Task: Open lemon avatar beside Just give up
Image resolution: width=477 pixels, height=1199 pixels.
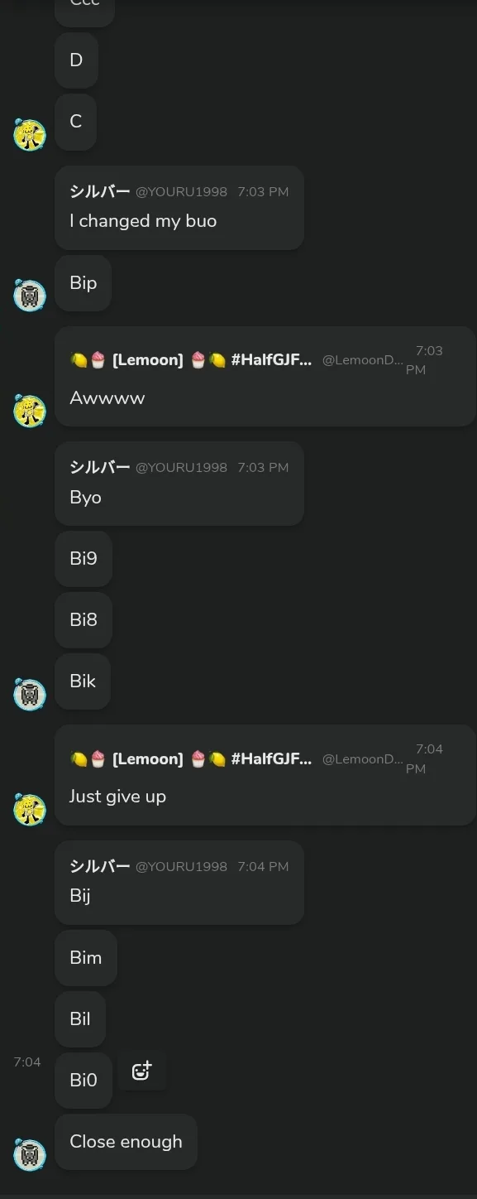Action: (30, 809)
